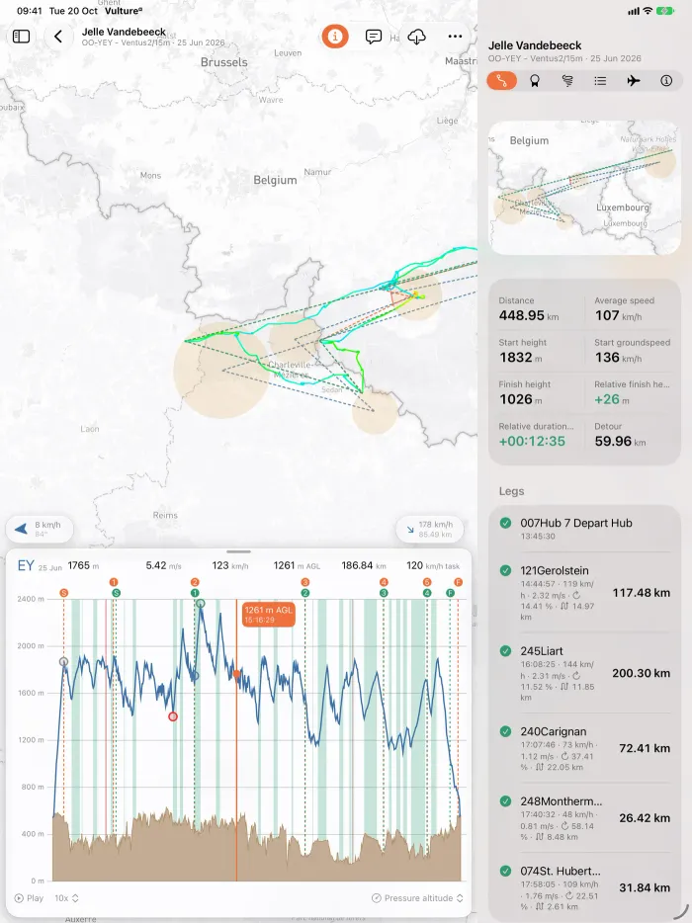This screenshot has height=923, width=692.
Task: Select the 240Carignan leg
Action: click(x=584, y=748)
